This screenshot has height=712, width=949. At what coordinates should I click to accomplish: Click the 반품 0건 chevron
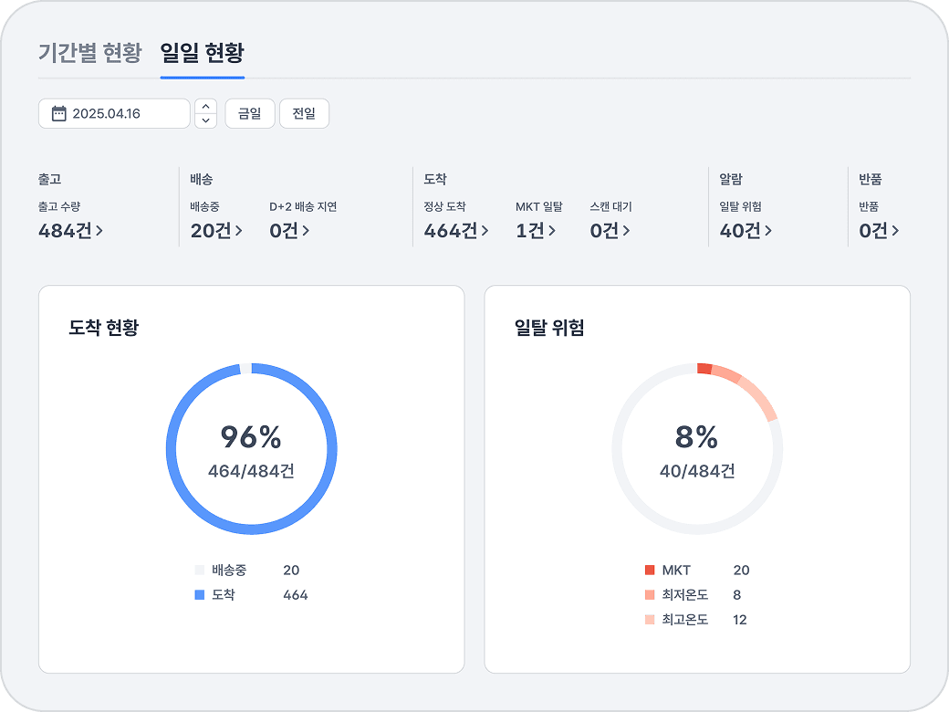(x=895, y=231)
